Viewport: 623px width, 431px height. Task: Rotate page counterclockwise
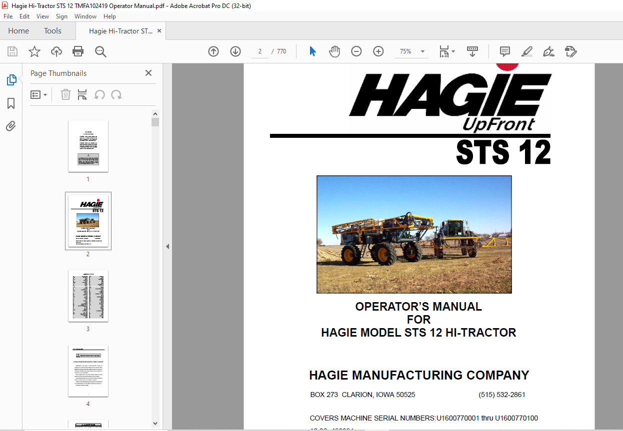[99, 95]
